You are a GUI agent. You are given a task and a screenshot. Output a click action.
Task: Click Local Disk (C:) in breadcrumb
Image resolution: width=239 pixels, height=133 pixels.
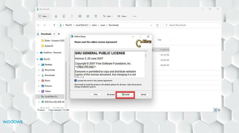pos(82,25)
